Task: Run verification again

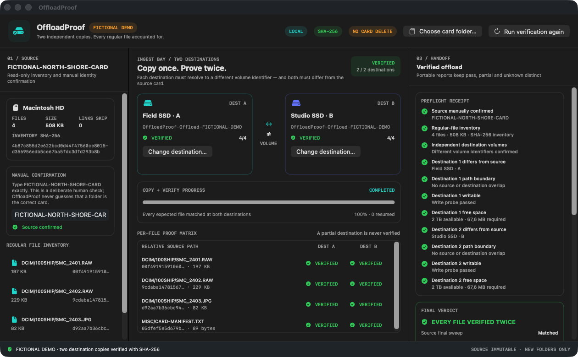Action: pyautogui.click(x=529, y=32)
